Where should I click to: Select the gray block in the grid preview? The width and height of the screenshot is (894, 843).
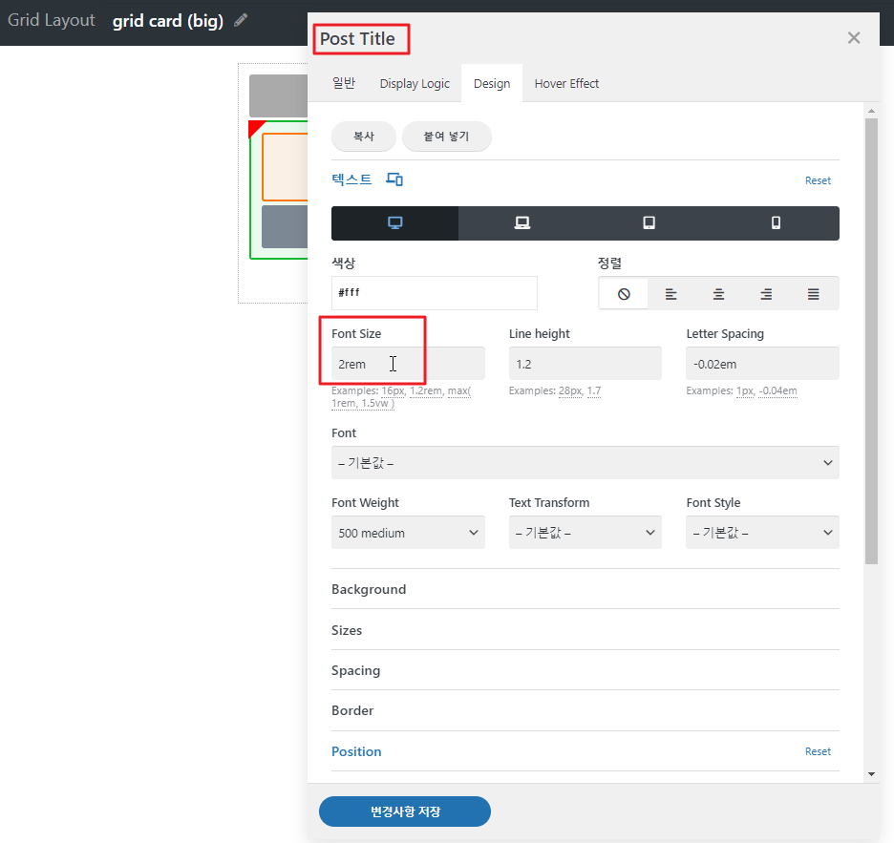point(278,95)
